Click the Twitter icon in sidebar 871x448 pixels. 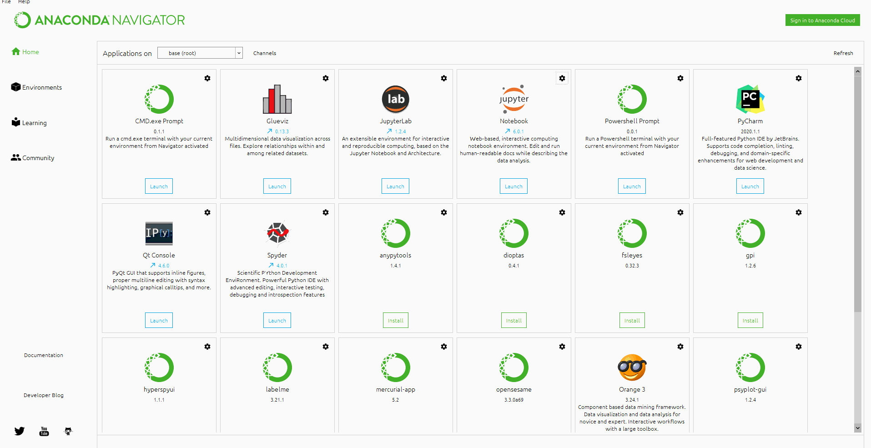pos(20,431)
